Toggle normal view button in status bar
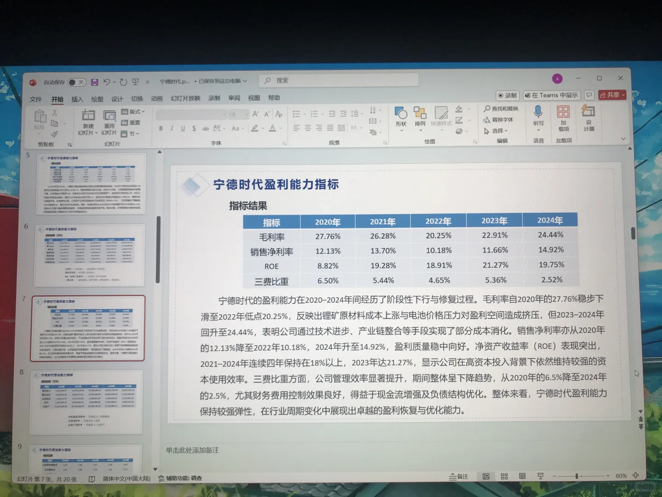Viewport: 662px width, 497px height. coord(486,476)
